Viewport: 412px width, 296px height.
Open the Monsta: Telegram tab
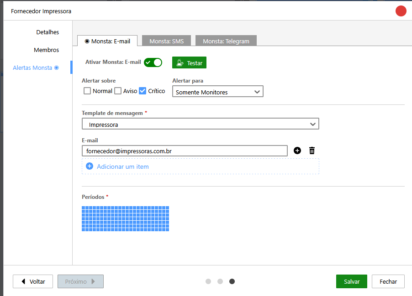(226, 41)
